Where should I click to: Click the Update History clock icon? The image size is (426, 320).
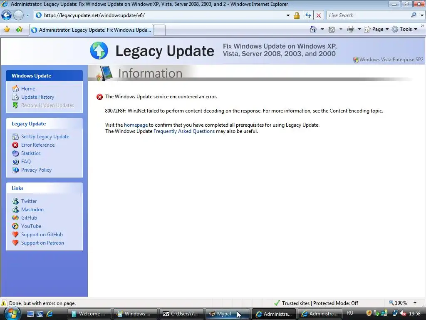coord(15,97)
